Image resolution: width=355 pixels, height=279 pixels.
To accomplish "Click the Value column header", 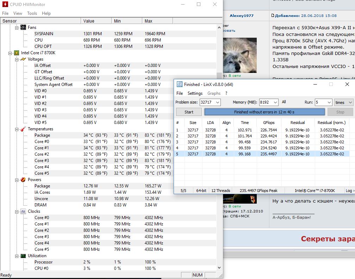I will (x=96, y=21).
